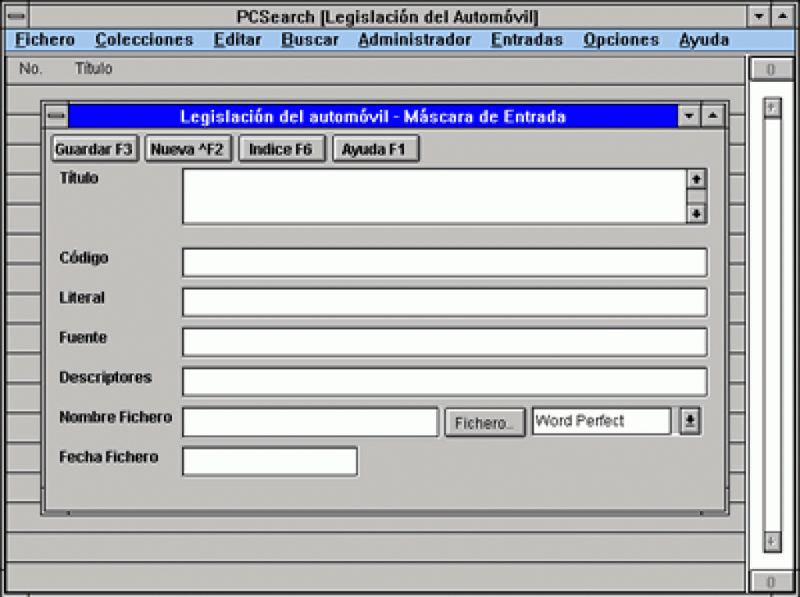Screen dimensions: 800x597
Task: Open the Ayuda menu
Action: pos(702,39)
